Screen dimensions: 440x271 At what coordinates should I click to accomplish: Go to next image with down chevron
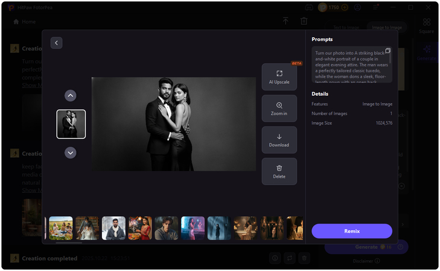click(71, 153)
